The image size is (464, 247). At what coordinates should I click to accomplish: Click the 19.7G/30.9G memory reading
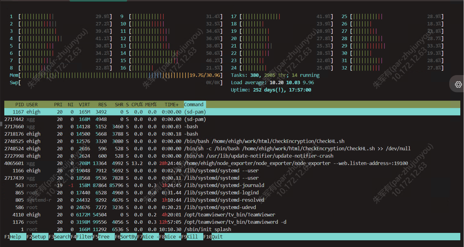point(205,75)
